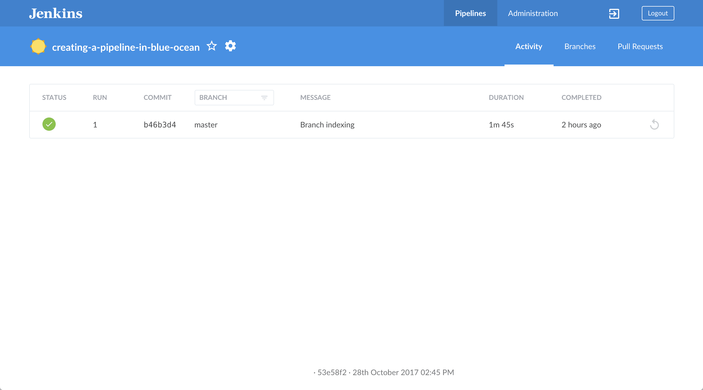
Task: Click the filter icon in the Branch field
Action: 264,97
